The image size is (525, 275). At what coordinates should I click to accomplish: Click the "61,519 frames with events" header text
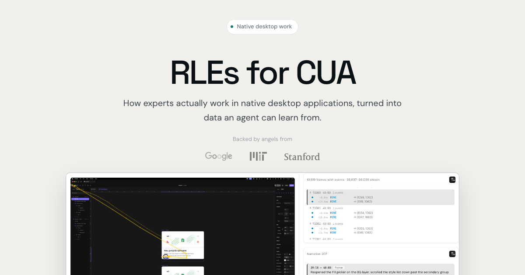pyautogui.click(x=343, y=179)
